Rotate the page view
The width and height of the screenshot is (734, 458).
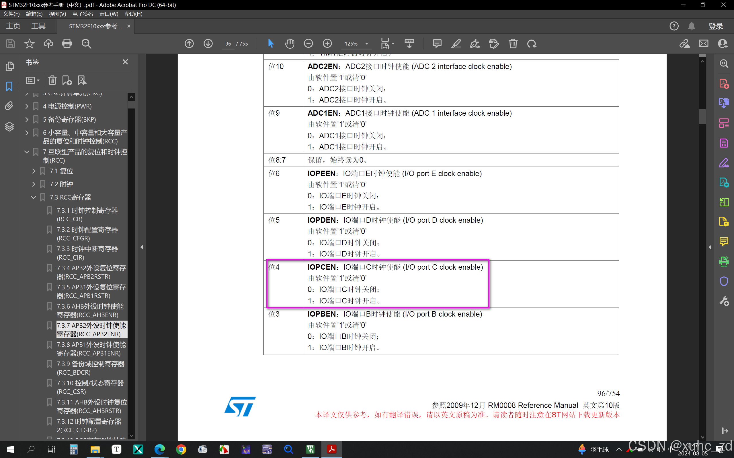[532, 44]
